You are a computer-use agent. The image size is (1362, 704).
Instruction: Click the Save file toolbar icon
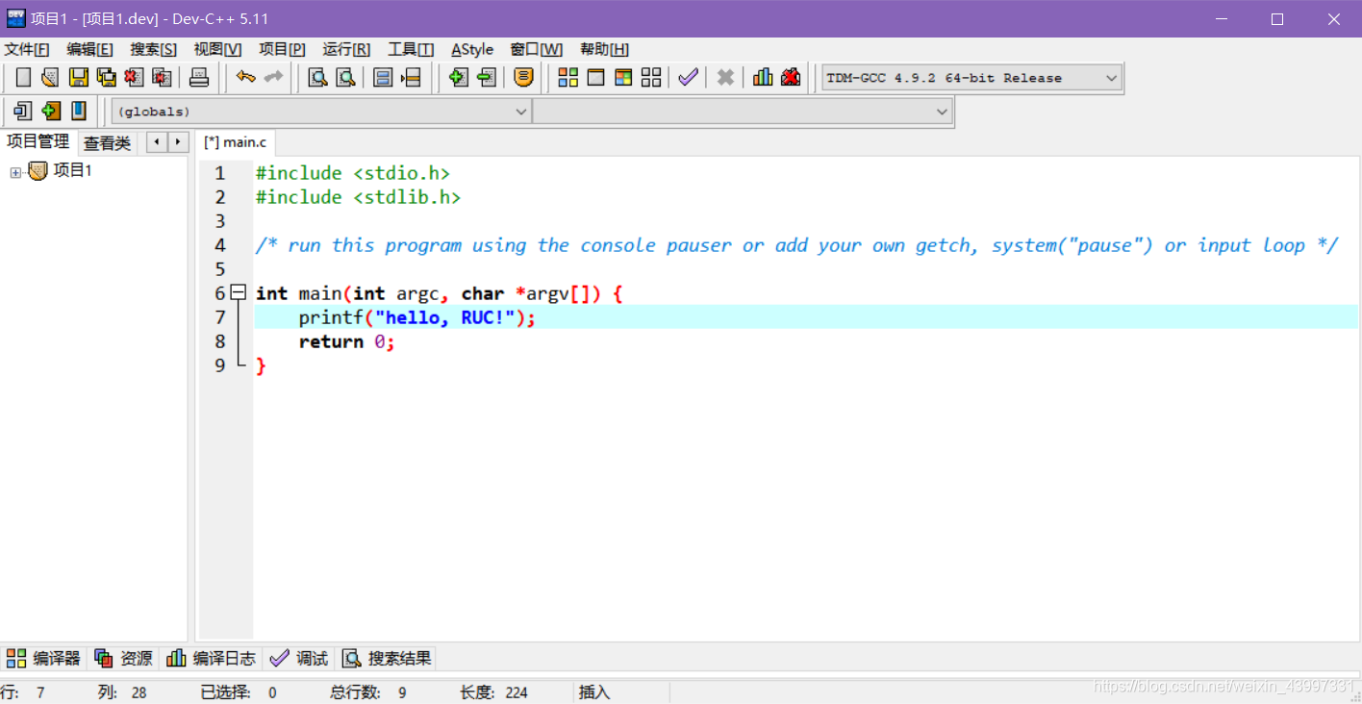pyautogui.click(x=78, y=78)
